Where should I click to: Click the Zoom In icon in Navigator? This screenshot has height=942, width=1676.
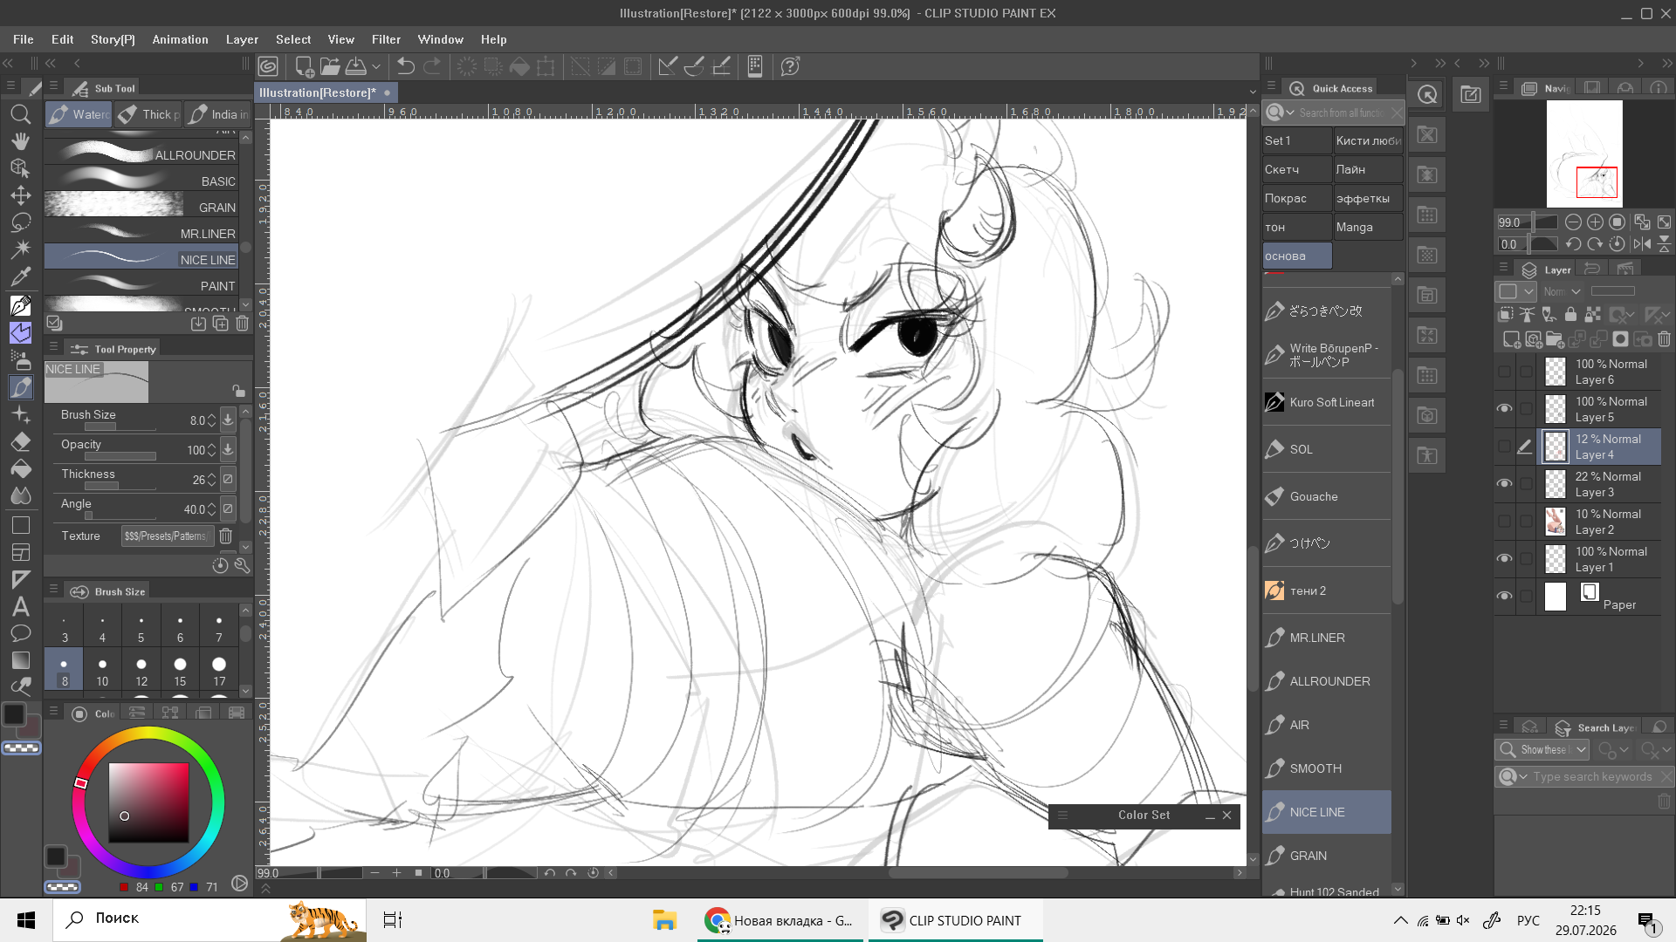click(x=1595, y=222)
